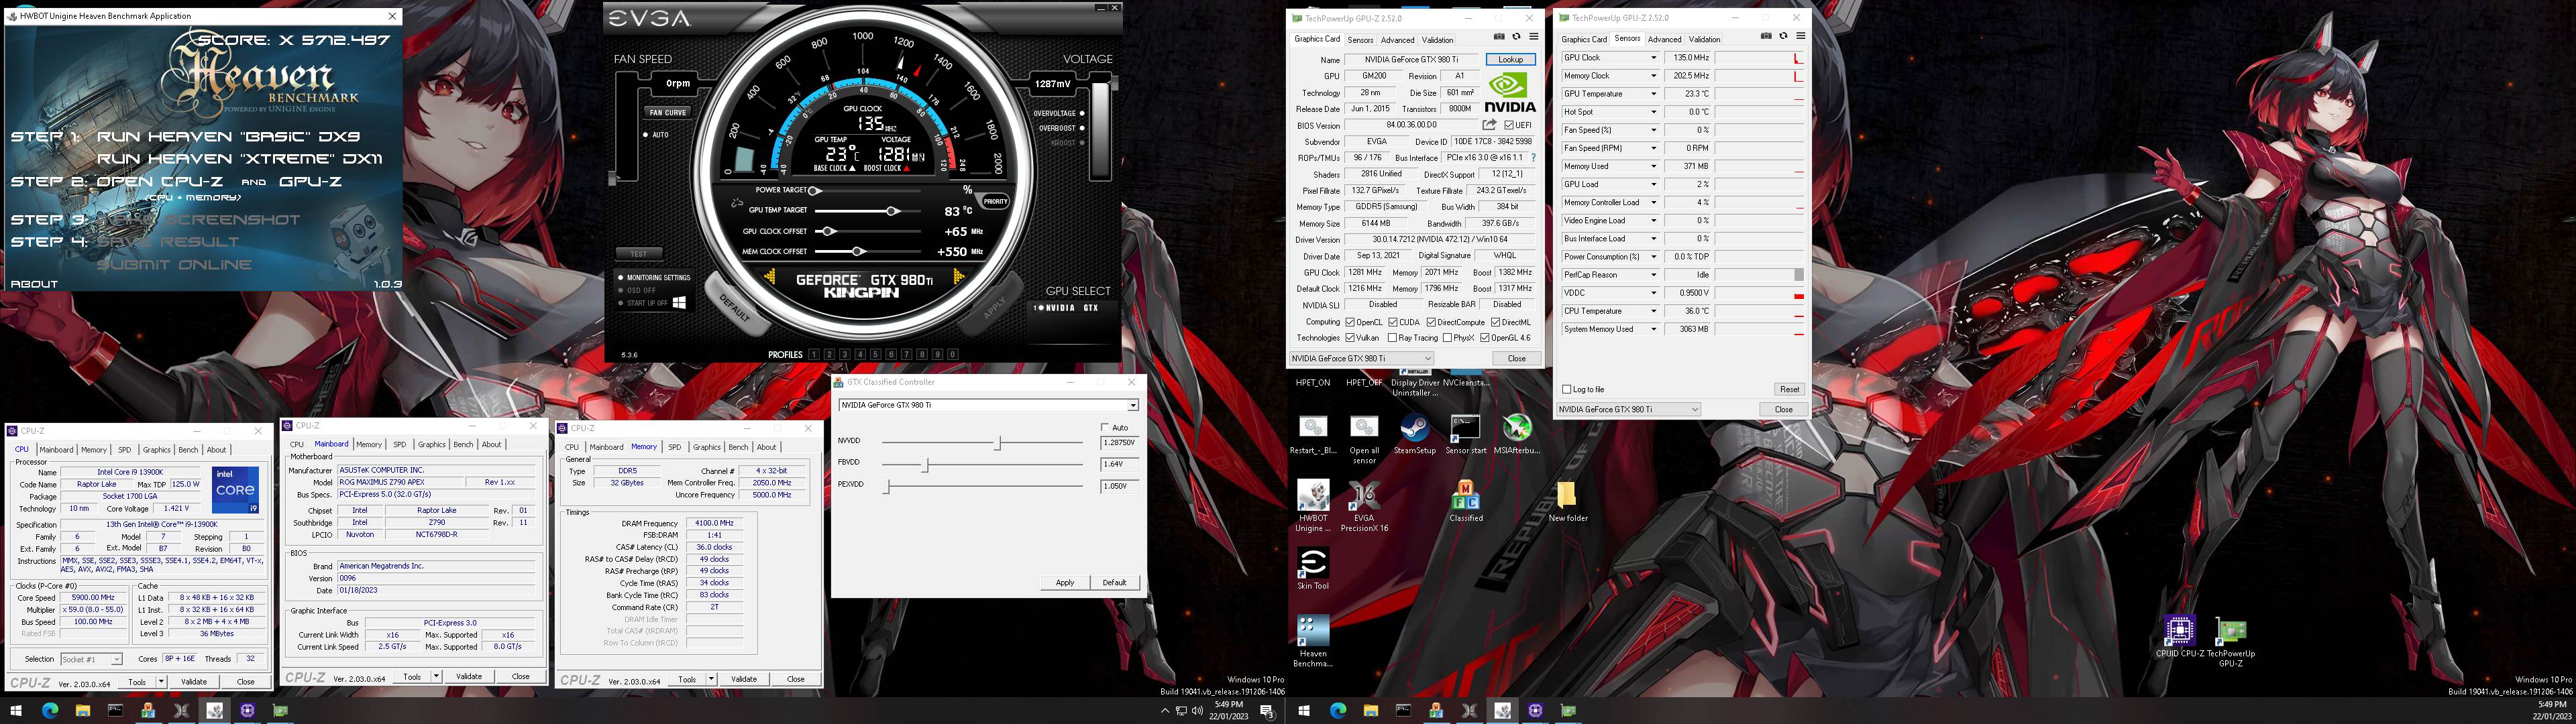The width and height of the screenshot is (2576, 724).
Task: Open the VDDC sensor dropdown
Action: [1653, 293]
